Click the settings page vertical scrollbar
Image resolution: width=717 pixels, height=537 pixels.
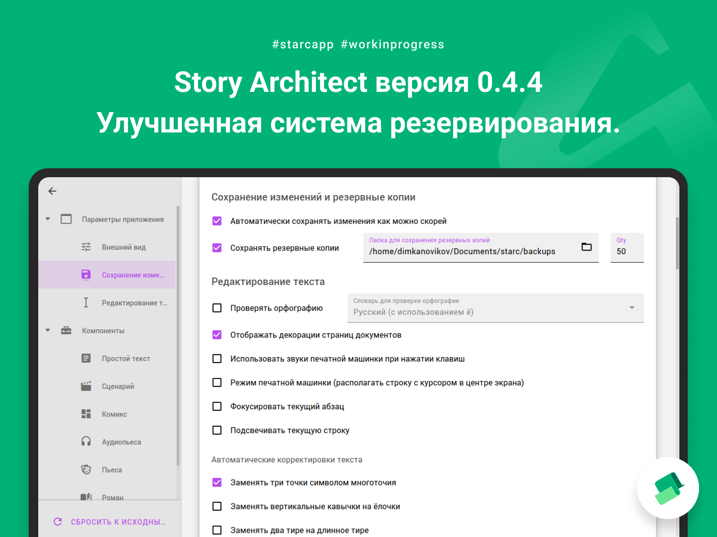point(677,243)
